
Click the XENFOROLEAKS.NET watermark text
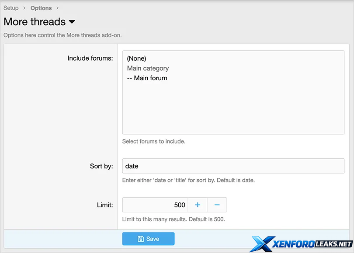(312, 244)
